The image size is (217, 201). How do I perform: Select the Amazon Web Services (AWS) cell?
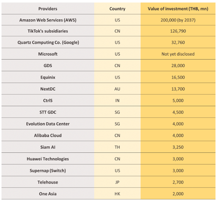(48, 20)
